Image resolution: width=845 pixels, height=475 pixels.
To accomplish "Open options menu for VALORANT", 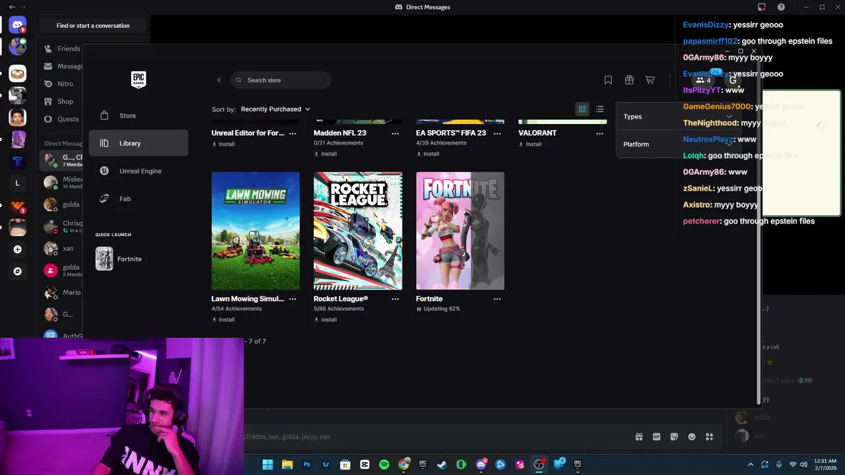I will tap(599, 133).
